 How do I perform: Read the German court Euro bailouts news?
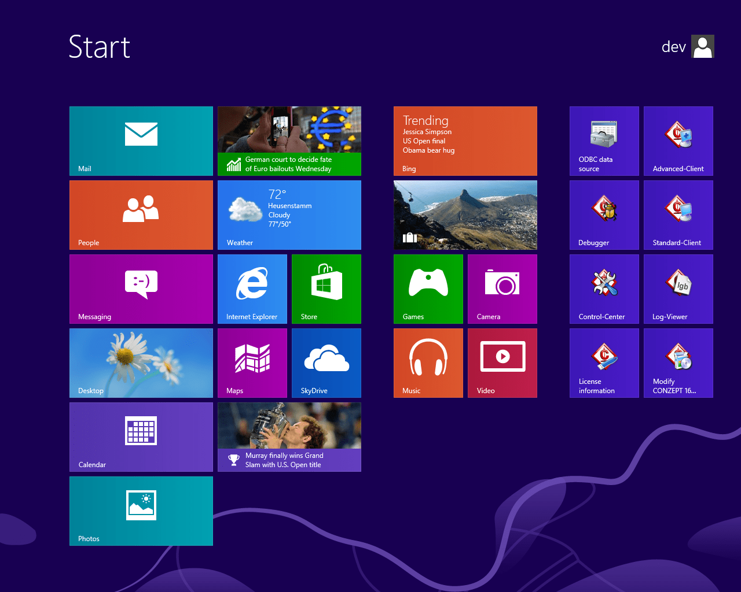(x=289, y=140)
